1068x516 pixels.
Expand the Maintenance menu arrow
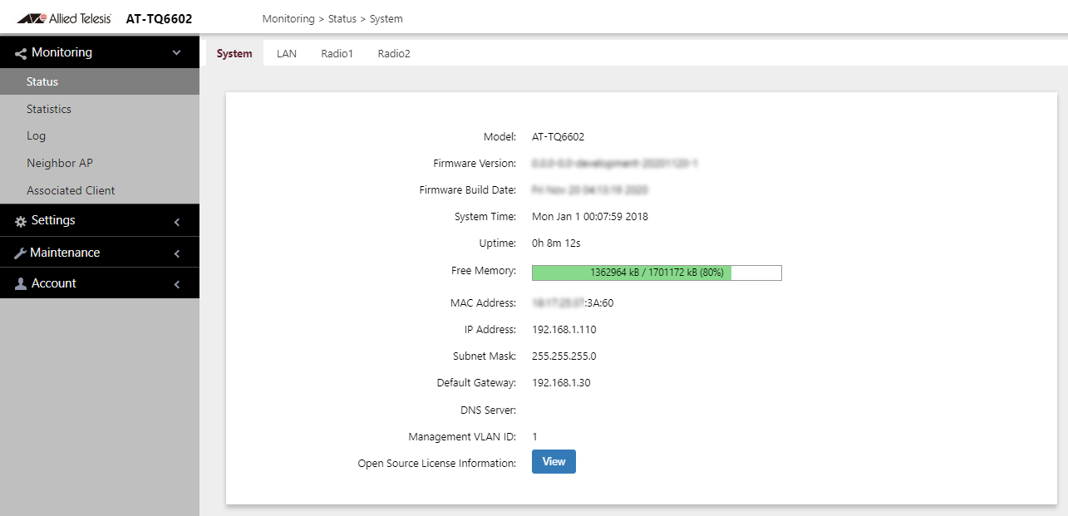click(x=176, y=253)
